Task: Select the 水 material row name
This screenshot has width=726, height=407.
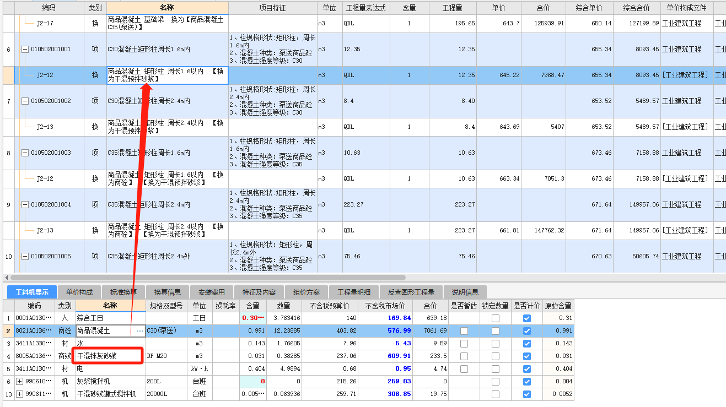Action: tap(111, 344)
